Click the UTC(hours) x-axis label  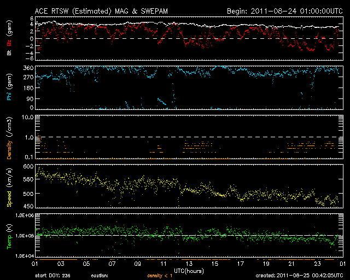pos(190,270)
